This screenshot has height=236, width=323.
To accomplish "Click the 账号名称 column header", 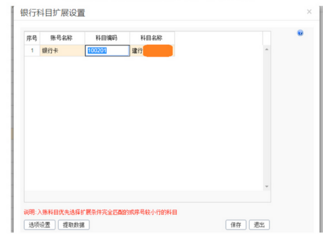I will 62,38.
